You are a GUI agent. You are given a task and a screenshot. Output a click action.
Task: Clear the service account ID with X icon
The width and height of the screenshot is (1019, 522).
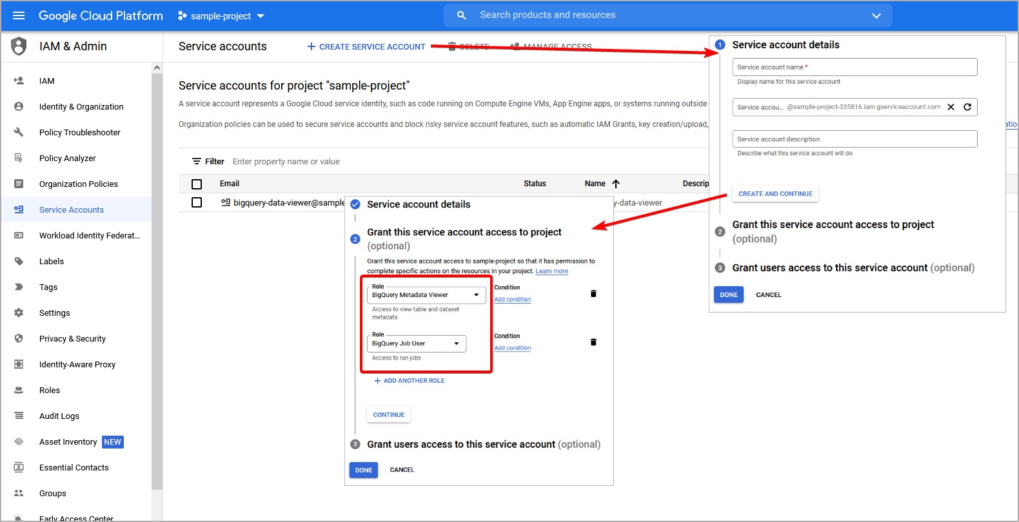click(951, 107)
